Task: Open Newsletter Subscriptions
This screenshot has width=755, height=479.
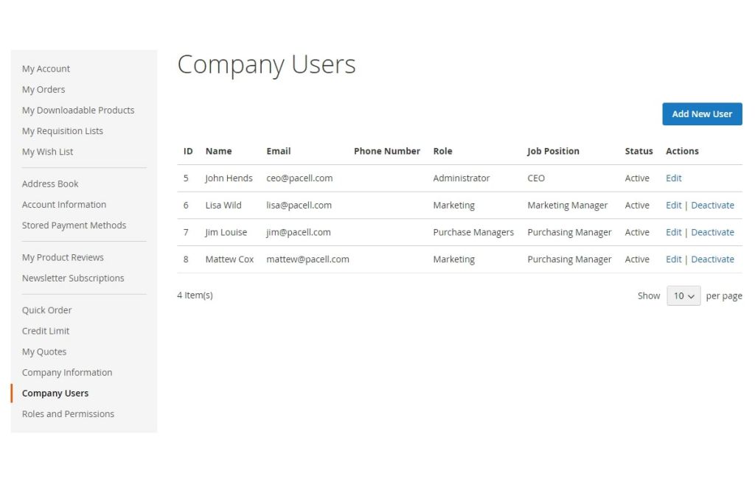Action: tap(73, 279)
